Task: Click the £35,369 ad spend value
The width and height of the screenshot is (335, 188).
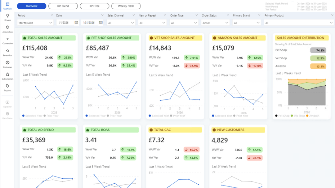Action: pos(34,140)
